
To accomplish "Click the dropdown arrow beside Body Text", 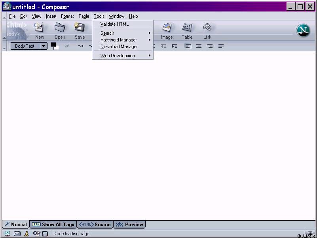I will coord(44,46).
